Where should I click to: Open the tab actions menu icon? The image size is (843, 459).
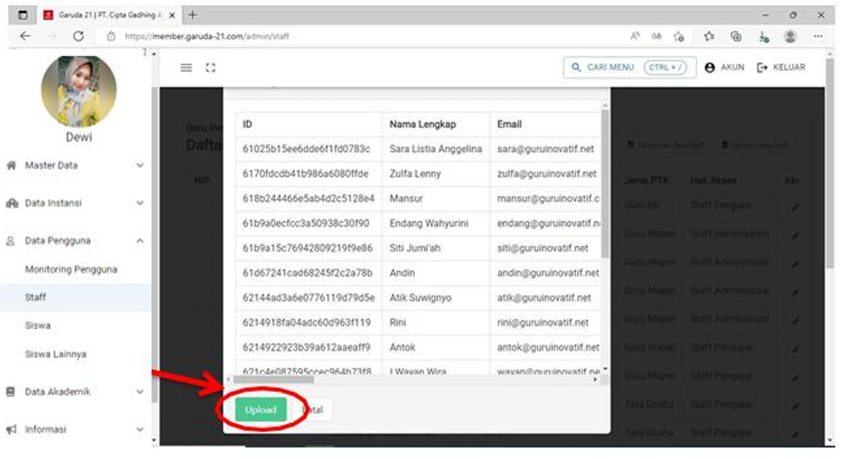click(x=22, y=15)
